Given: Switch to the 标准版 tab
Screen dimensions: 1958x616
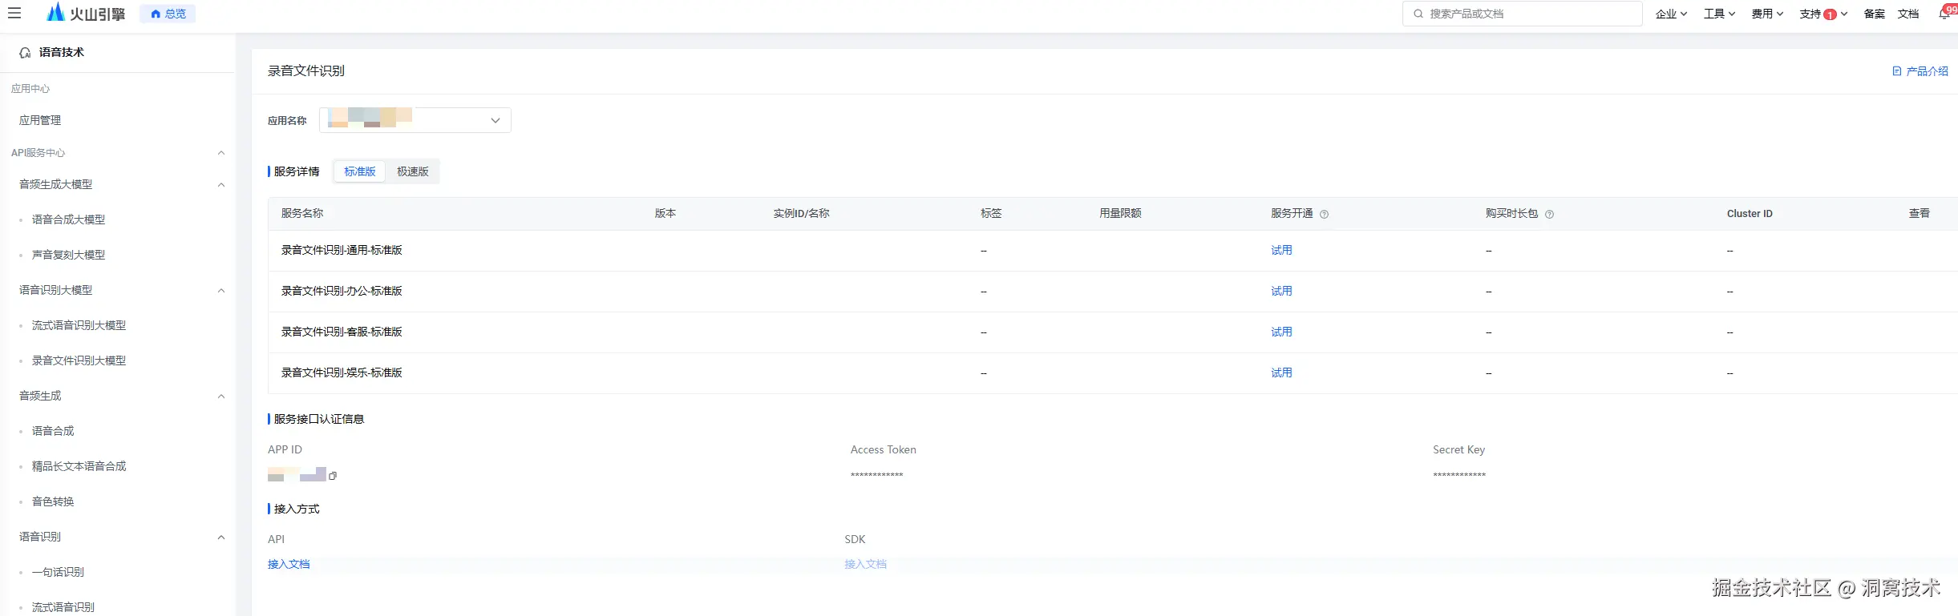Looking at the screenshot, I should [360, 171].
